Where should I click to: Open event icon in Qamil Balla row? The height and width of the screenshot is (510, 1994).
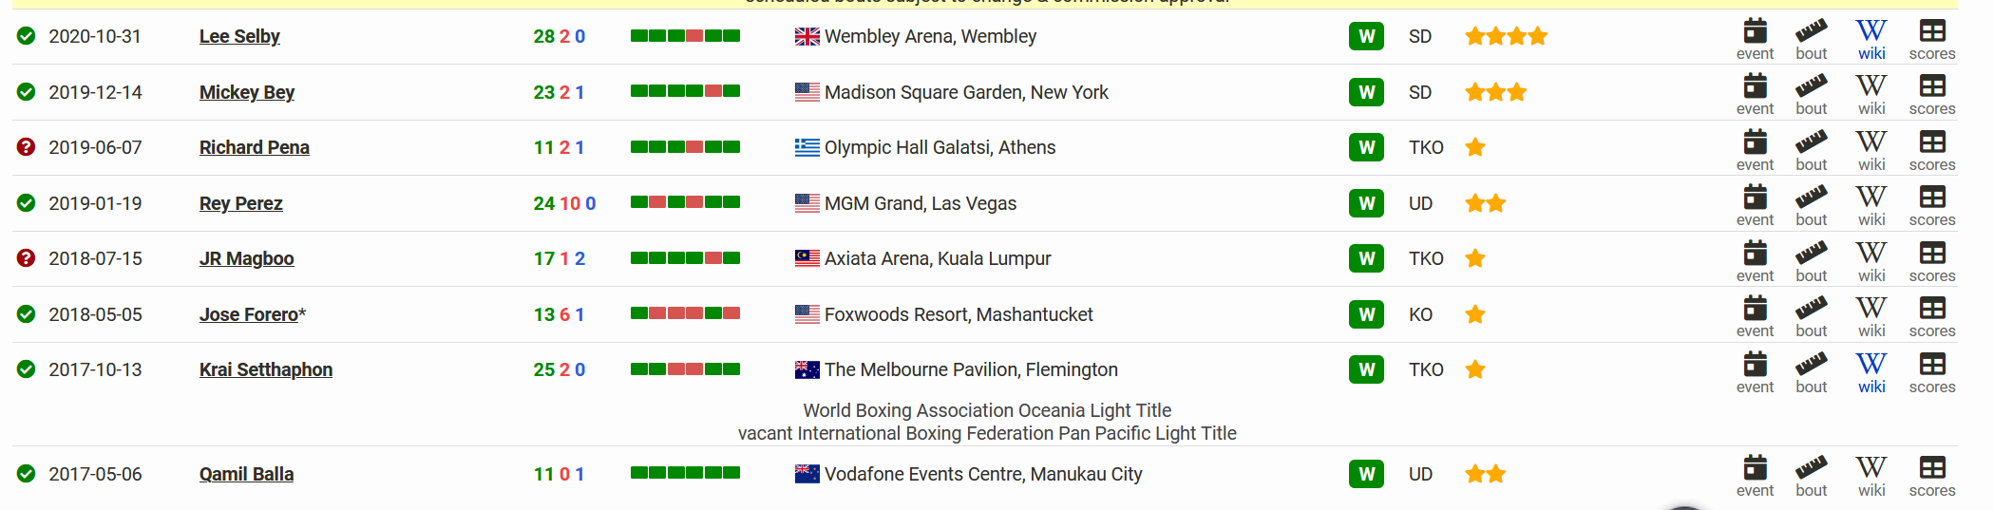1755,477
